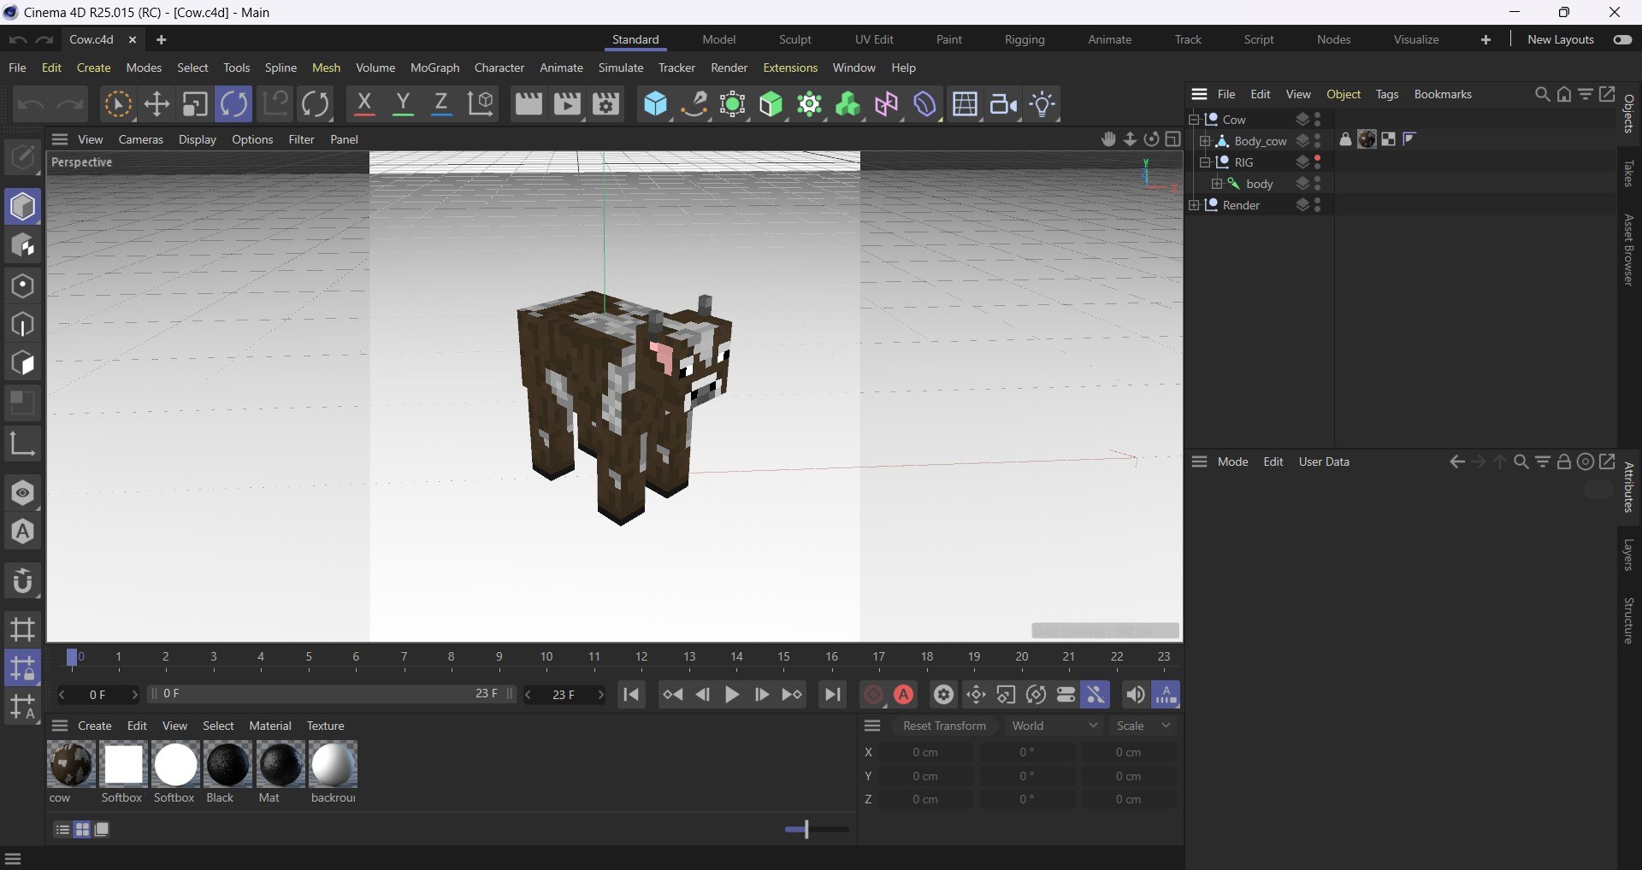
Task: Click the Live Selection tool
Action: 117,104
